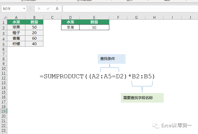Image resolution: width=198 pixels, height=134 pixels.
Task: Click cell D1 header 水果
Action: tap(70, 22)
